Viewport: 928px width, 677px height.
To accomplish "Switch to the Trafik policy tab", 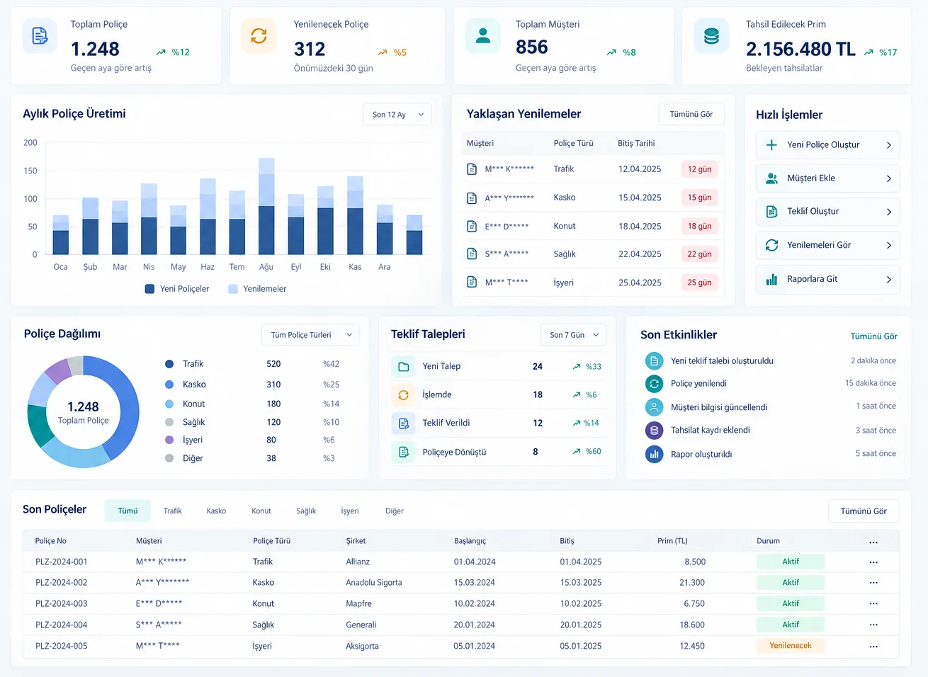I will click(172, 511).
